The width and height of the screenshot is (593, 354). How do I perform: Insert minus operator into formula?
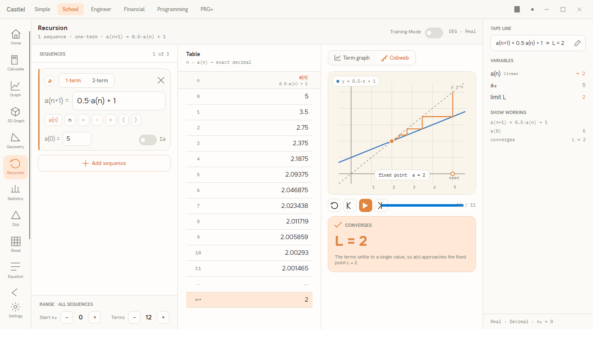[97, 120]
